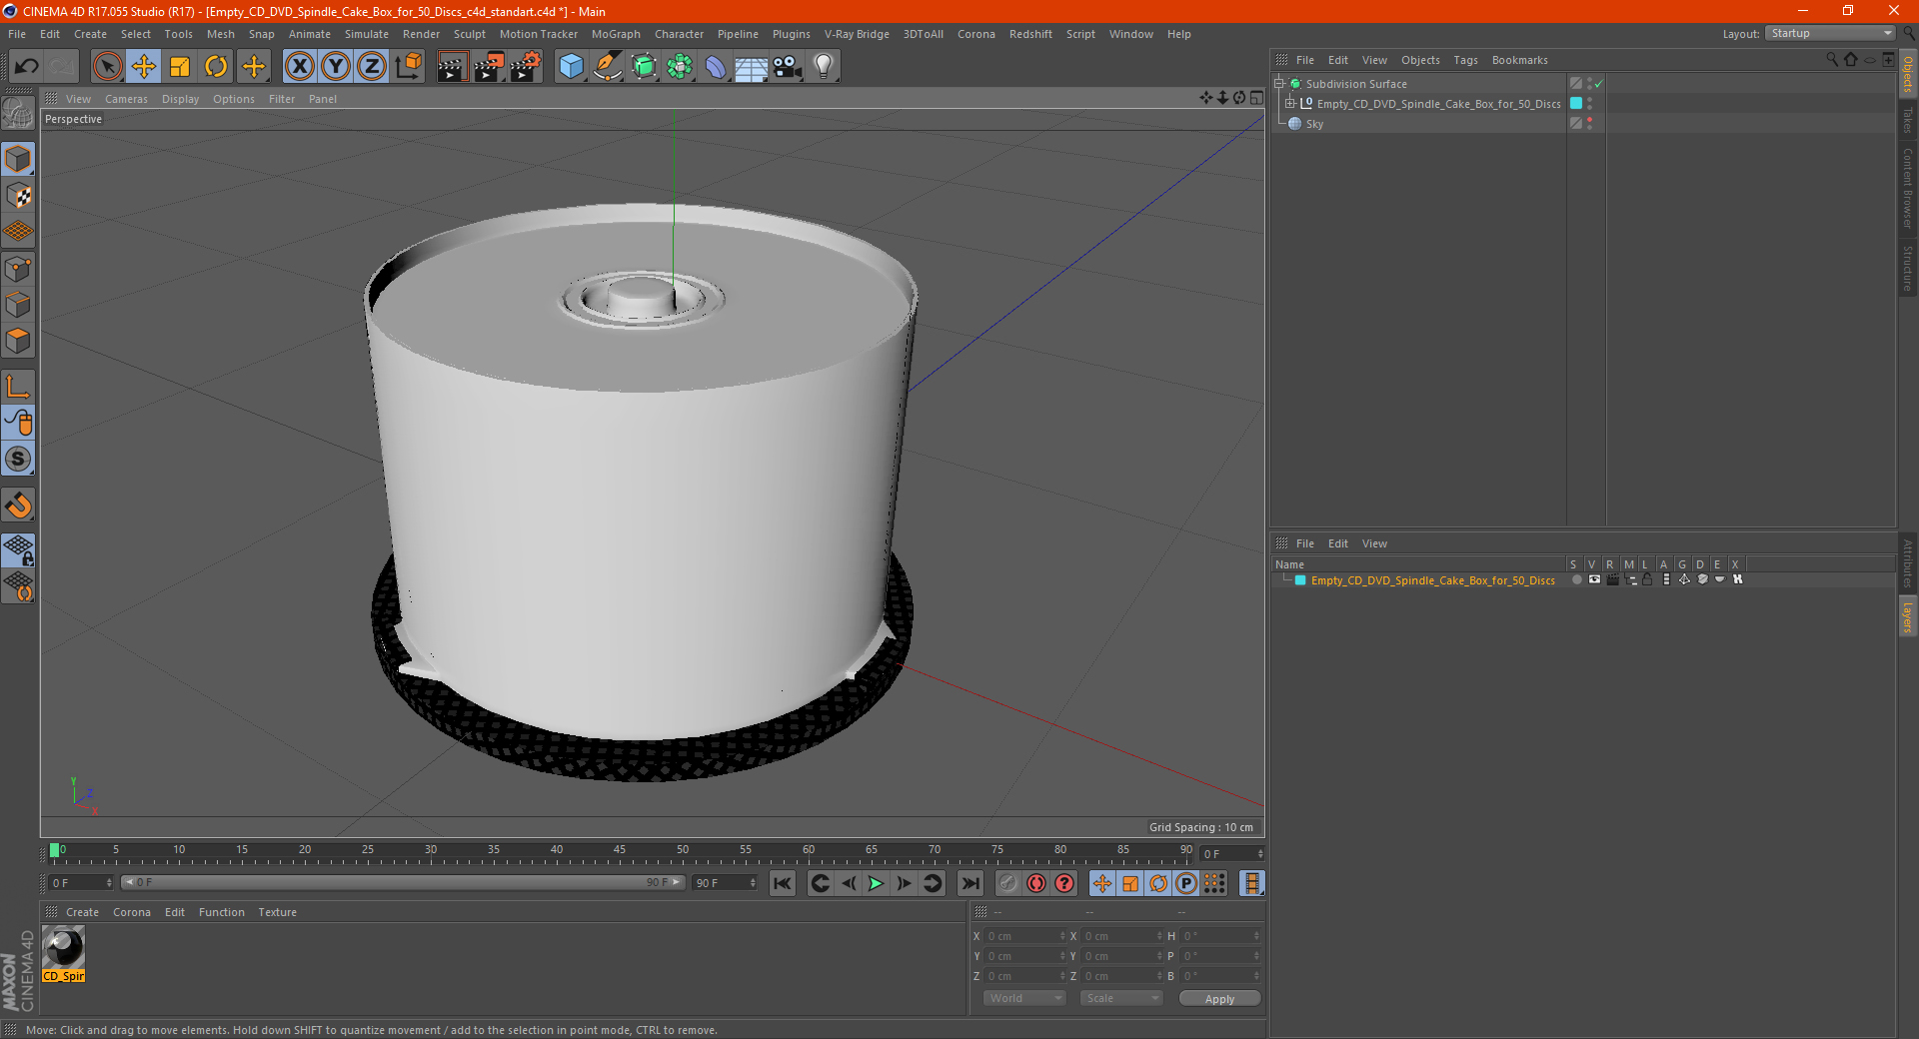This screenshot has height=1039, width=1919.
Task: Open the spline Pen tool
Action: pos(608,67)
